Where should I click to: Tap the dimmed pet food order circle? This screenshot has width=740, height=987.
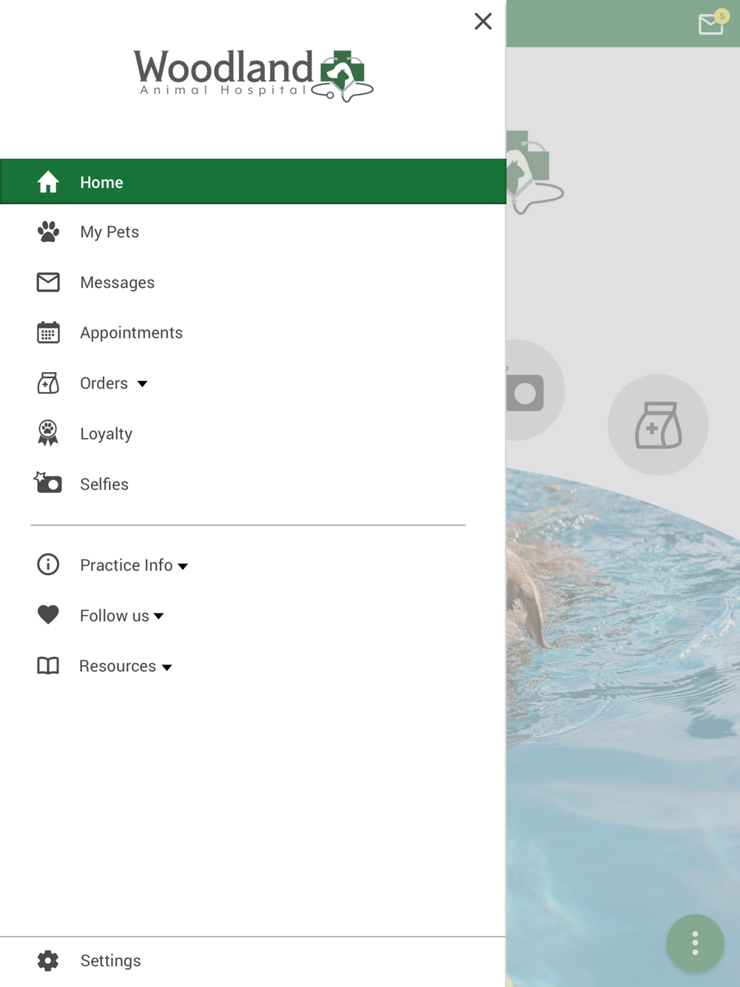(658, 425)
